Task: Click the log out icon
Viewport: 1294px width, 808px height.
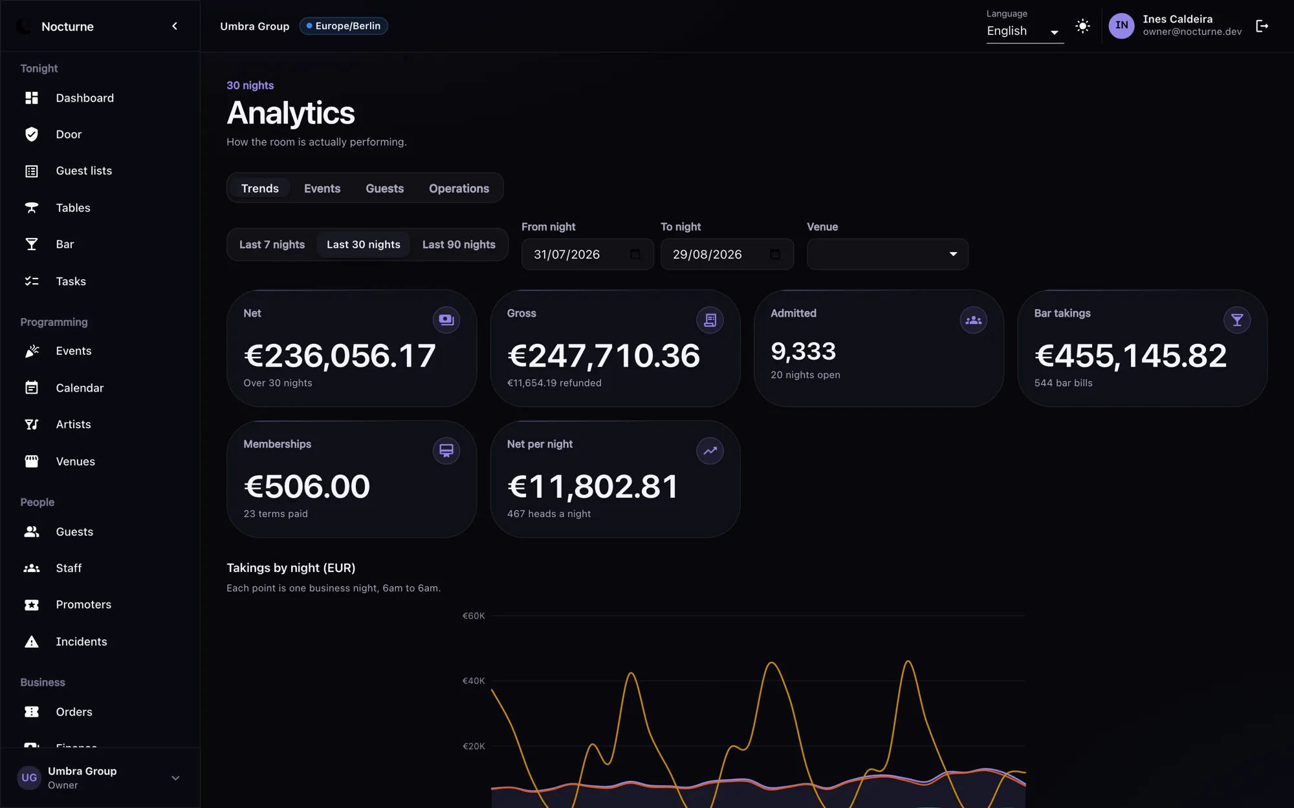Action: (x=1262, y=26)
